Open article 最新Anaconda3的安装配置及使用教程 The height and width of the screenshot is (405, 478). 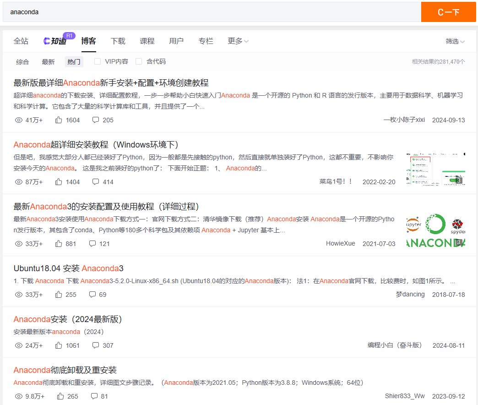(106, 207)
